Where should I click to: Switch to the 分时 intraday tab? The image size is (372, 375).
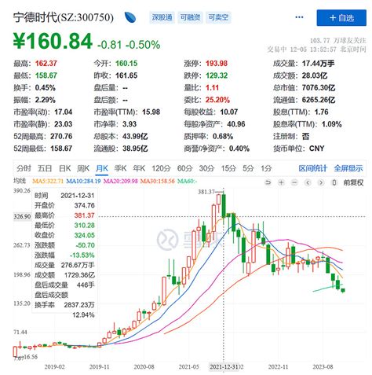click(24, 168)
